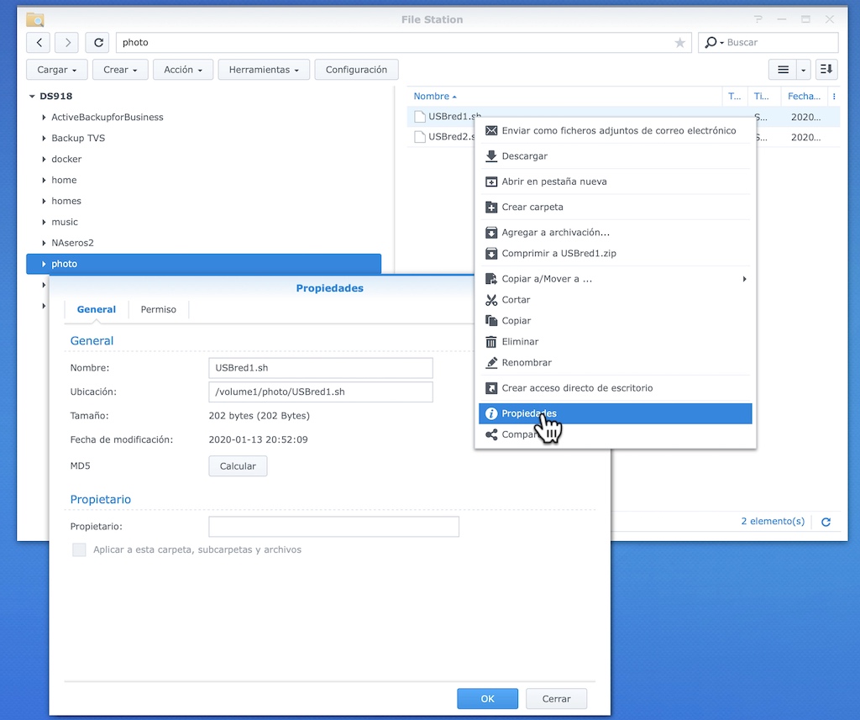Enable the aplicar a subcarpetas y archivos checkbox
Image resolution: width=860 pixels, height=720 pixels.
click(x=79, y=549)
